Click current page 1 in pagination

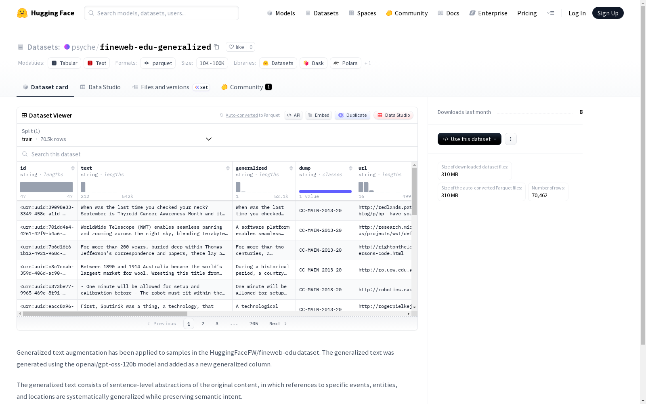[x=189, y=324]
